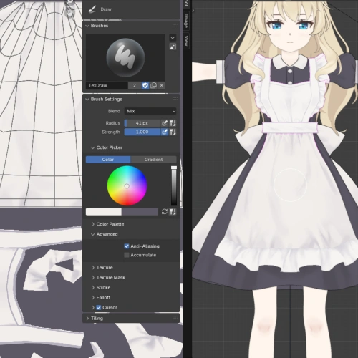Open the Image sidebar tab
This screenshot has height=358, width=358.
tap(186, 21)
